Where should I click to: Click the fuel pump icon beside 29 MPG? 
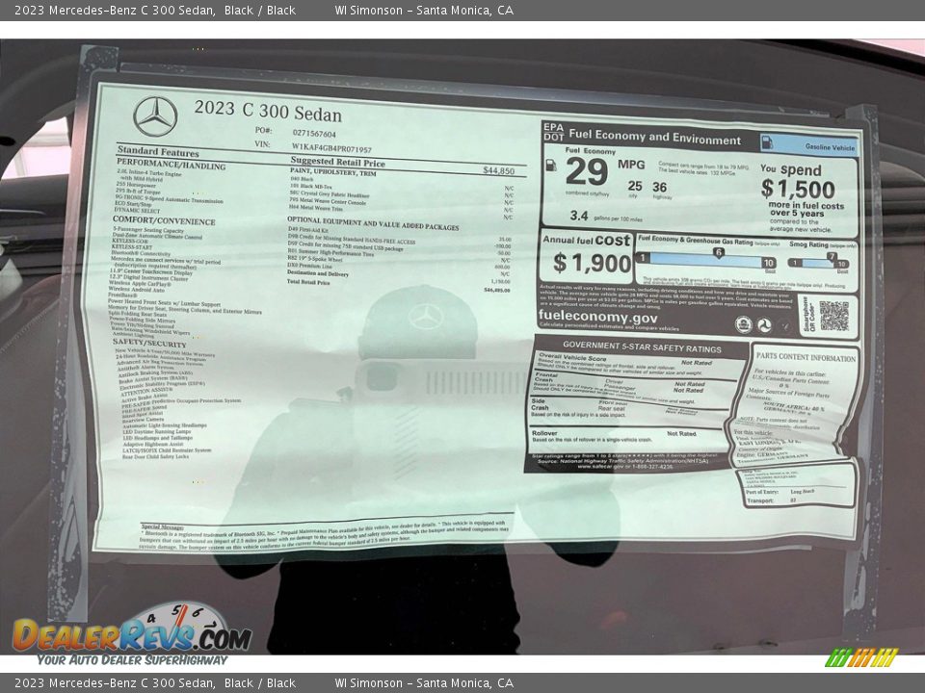(x=551, y=165)
